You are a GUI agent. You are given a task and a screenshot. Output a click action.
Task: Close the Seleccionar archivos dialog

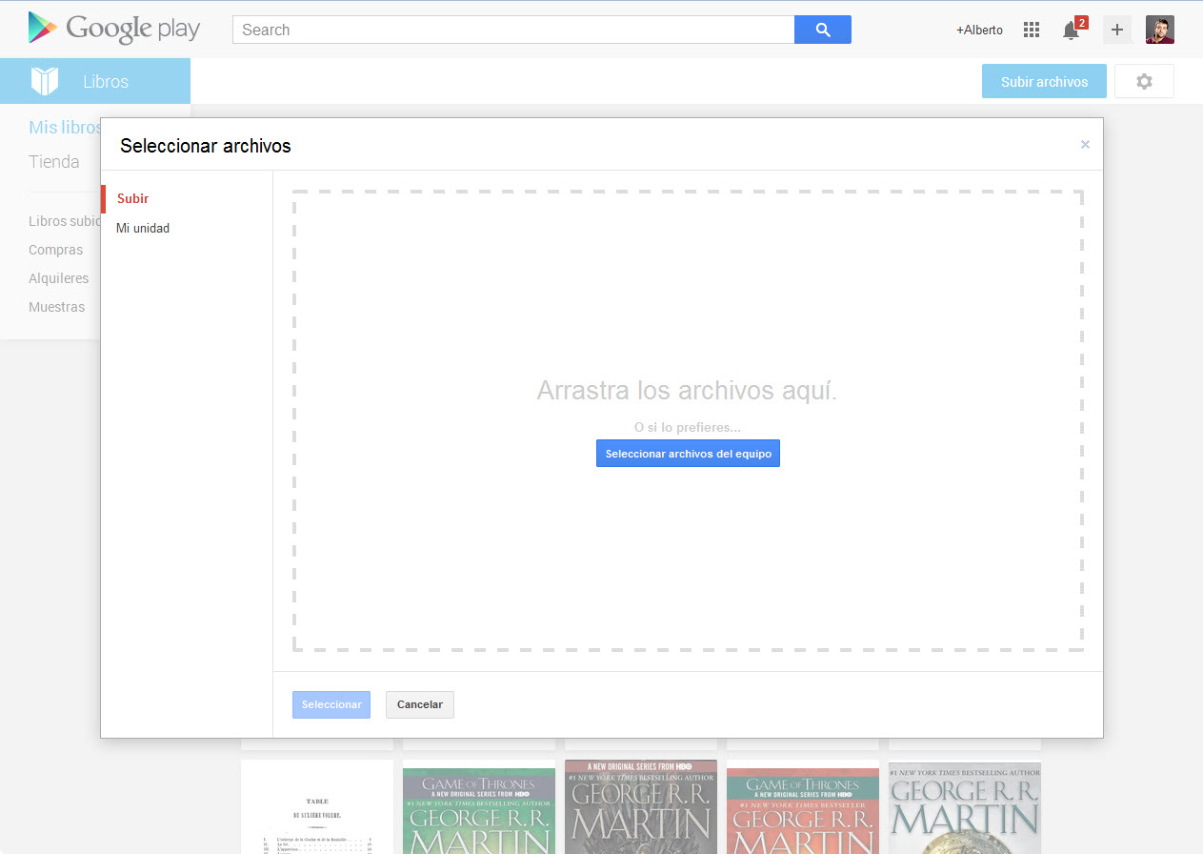[1085, 145]
